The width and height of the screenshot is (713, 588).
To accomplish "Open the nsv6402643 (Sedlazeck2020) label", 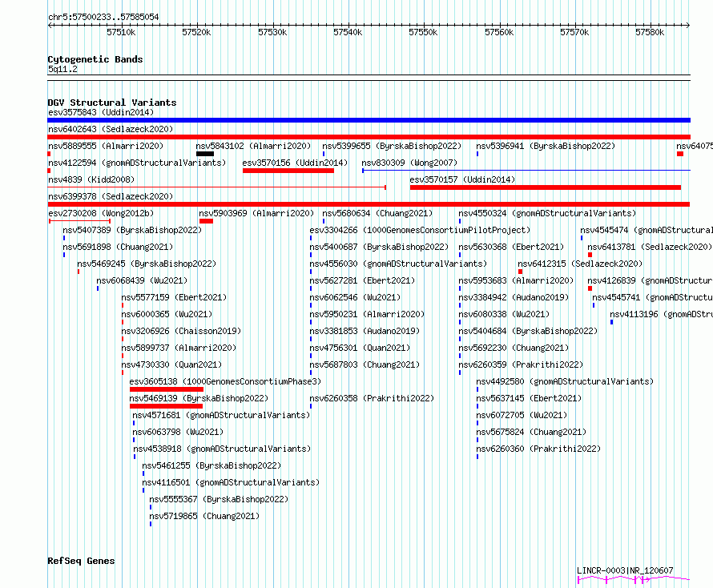I will 111,129.
